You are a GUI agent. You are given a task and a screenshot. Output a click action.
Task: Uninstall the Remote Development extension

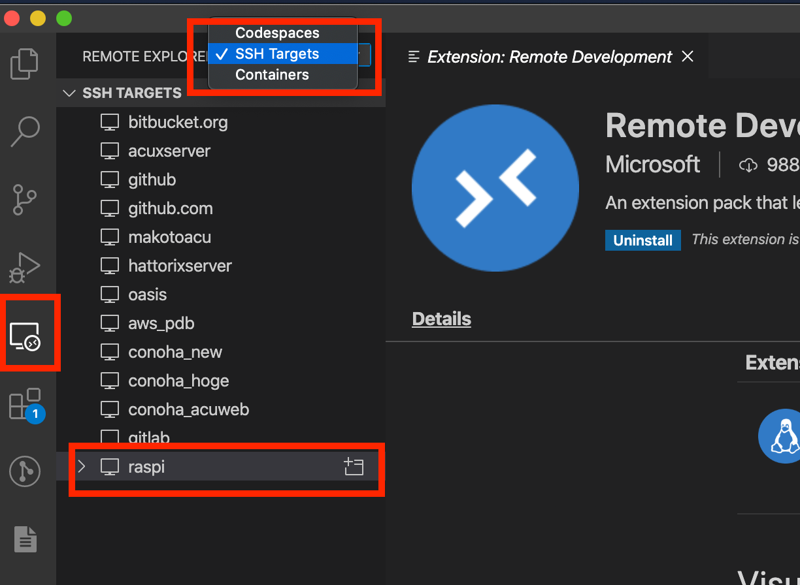tap(642, 240)
